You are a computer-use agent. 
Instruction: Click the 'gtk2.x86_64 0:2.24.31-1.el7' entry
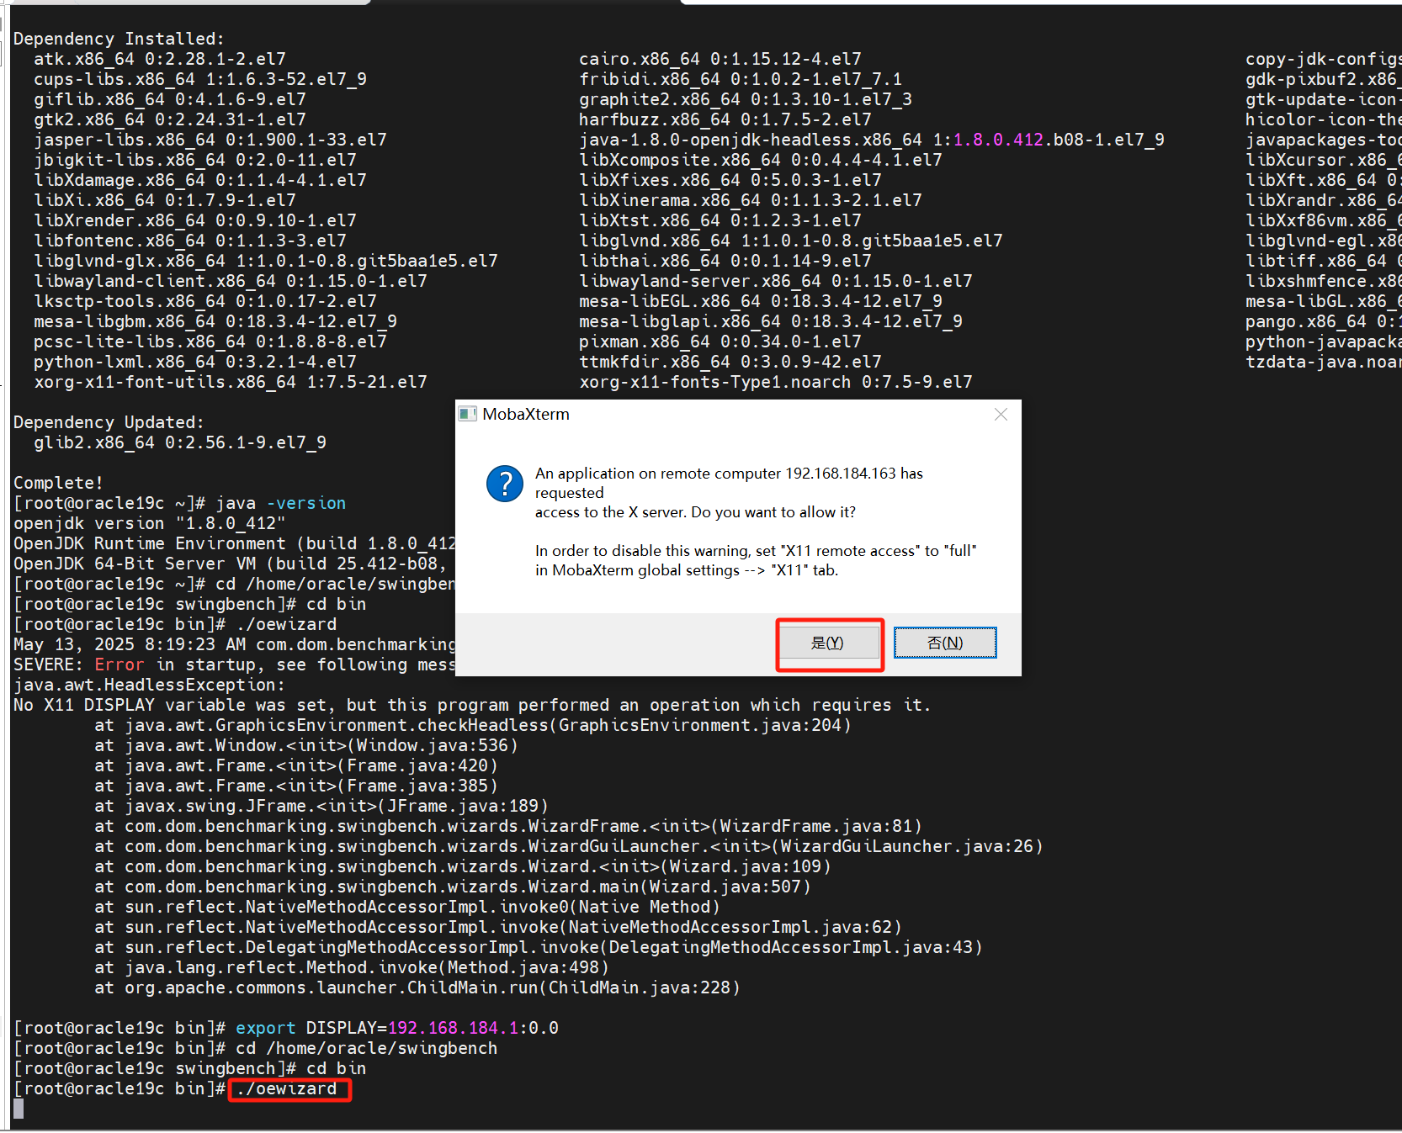click(169, 119)
